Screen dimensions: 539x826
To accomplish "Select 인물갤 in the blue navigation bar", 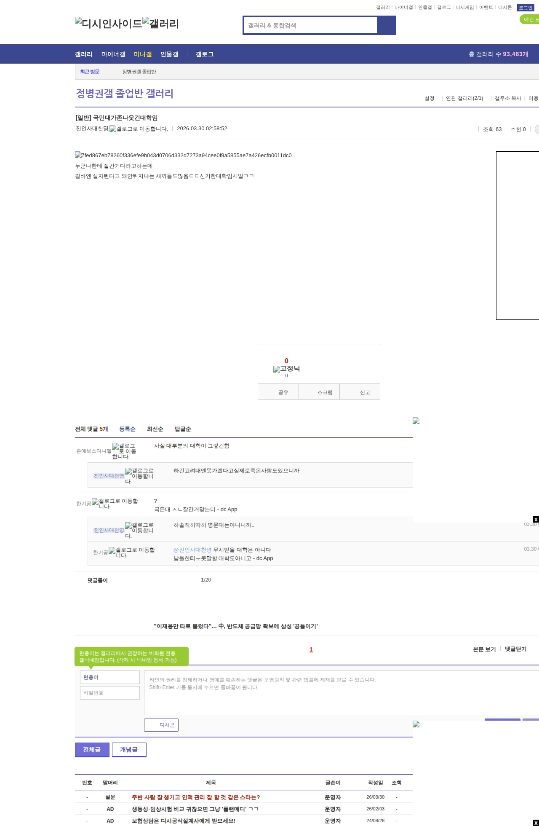I will pyautogui.click(x=169, y=54).
